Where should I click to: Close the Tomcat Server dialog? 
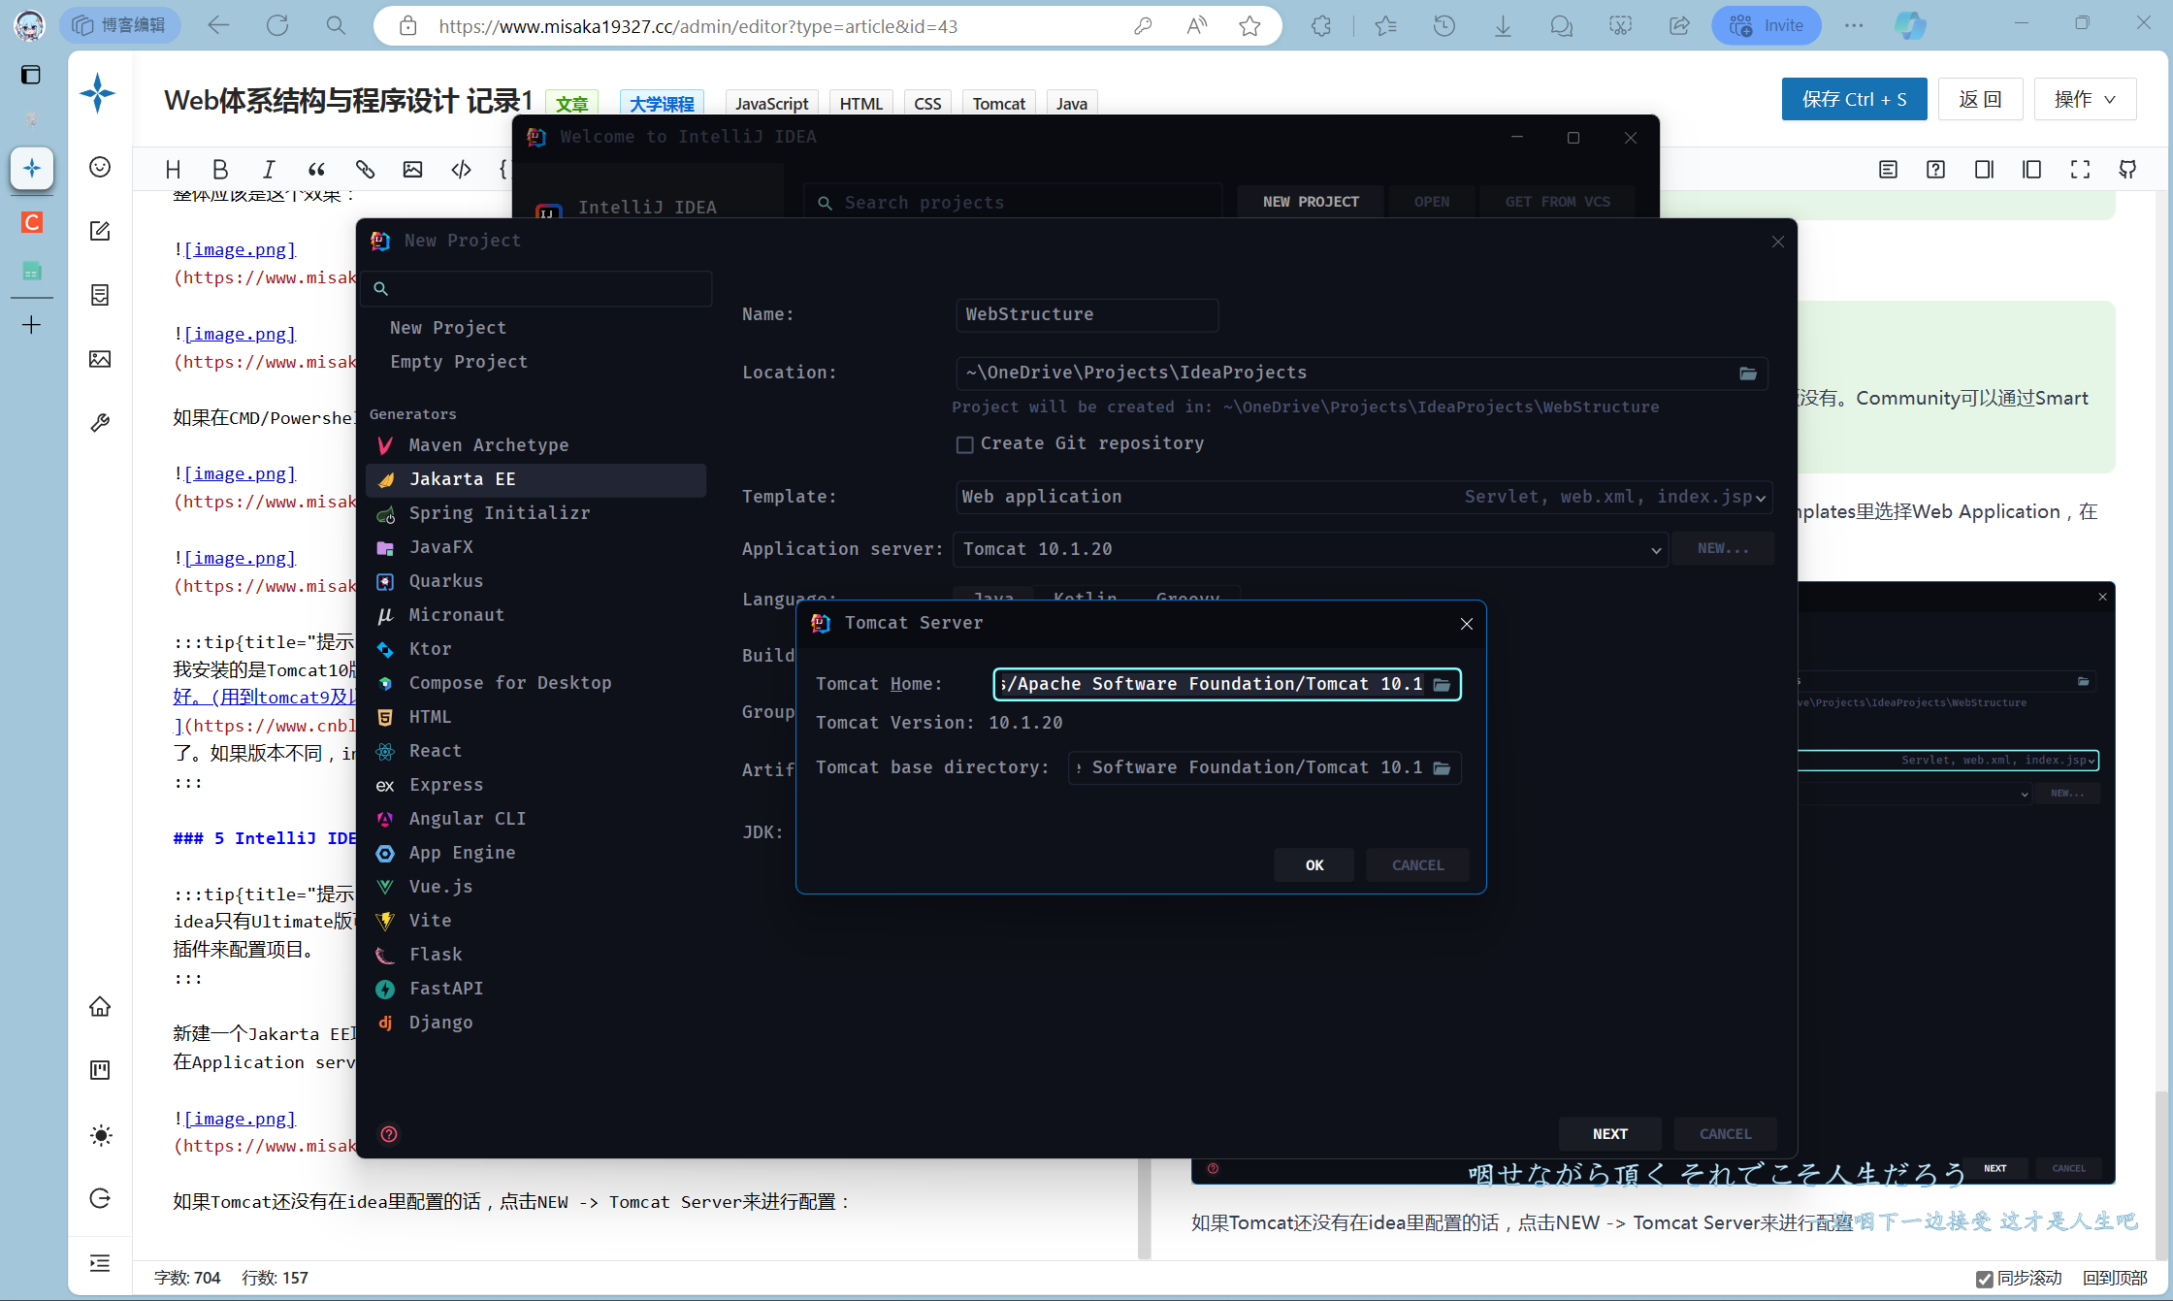tap(1466, 624)
